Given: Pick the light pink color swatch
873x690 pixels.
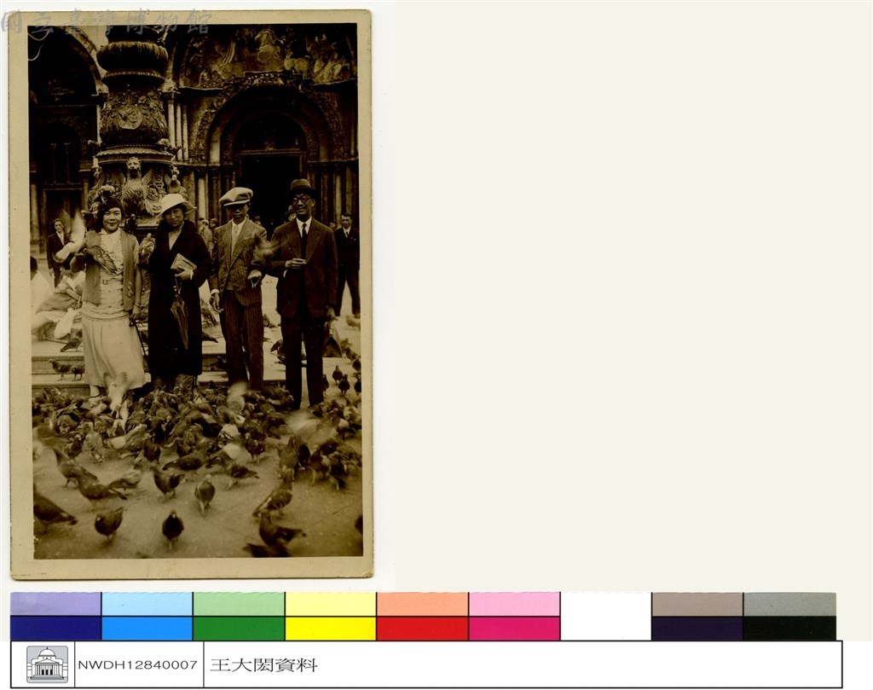Looking at the screenshot, I should (514, 604).
